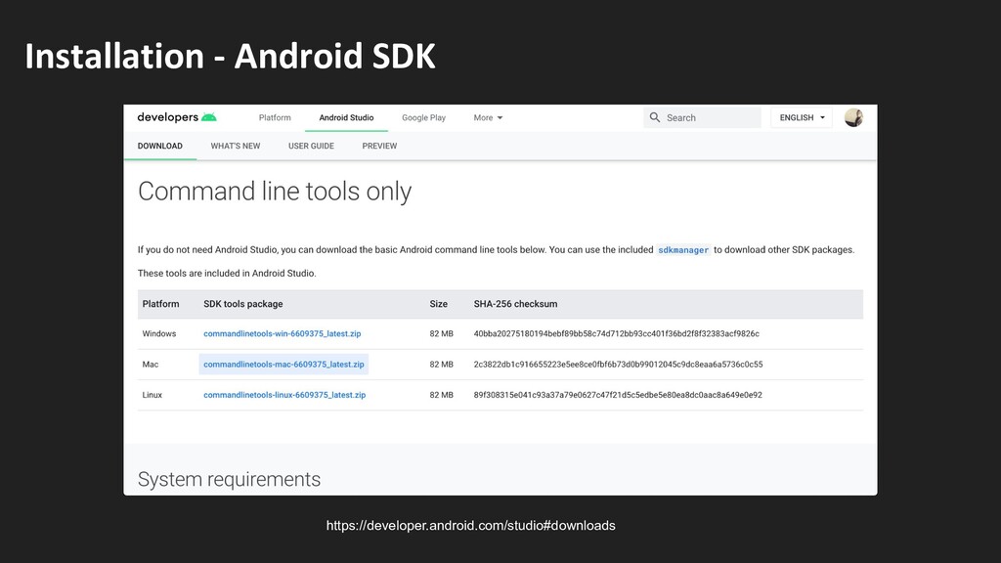Click the Mac platform cell
Screen dimensions: 1001x563
(150, 365)
